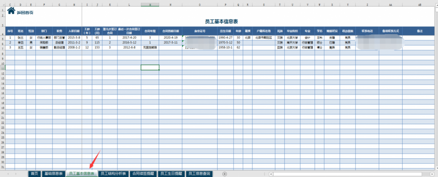The height and width of the screenshot is (177, 438).
Task: Go to 员工信息查询 sheet tab
Action: click(x=200, y=174)
